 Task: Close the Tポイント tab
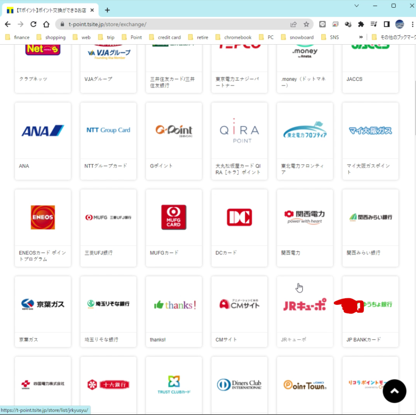(92, 10)
